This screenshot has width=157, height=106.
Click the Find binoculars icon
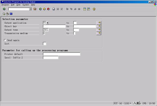(58, 9)
